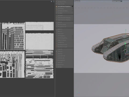Select the top-left UV island with vertical strips
Image resolution: width=129 pixels, height=97 pixels.
coord(12,36)
